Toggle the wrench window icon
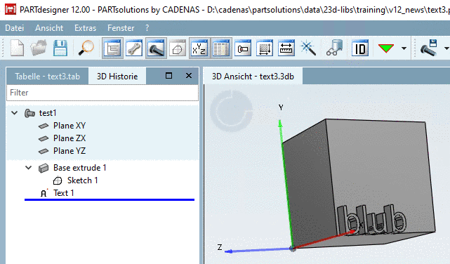Screen dimensions: 450x264 (x=134, y=48)
